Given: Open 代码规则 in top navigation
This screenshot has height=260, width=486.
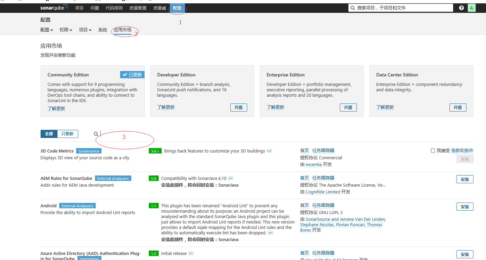Looking at the screenshot, I should coord(114,8).
